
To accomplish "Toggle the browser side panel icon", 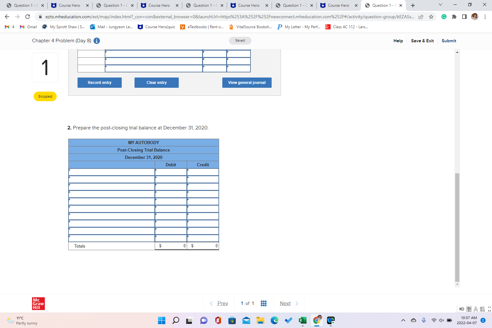I will point(464,17).
